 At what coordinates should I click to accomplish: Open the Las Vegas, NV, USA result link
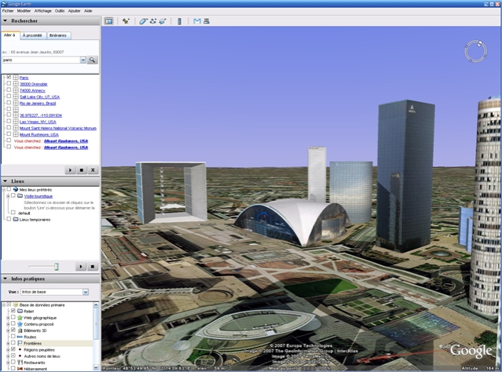(x=38, y=122)
